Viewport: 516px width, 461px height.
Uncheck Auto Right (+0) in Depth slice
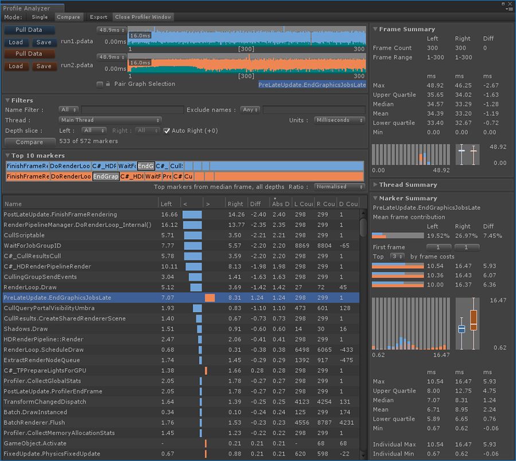coord(167,130)
